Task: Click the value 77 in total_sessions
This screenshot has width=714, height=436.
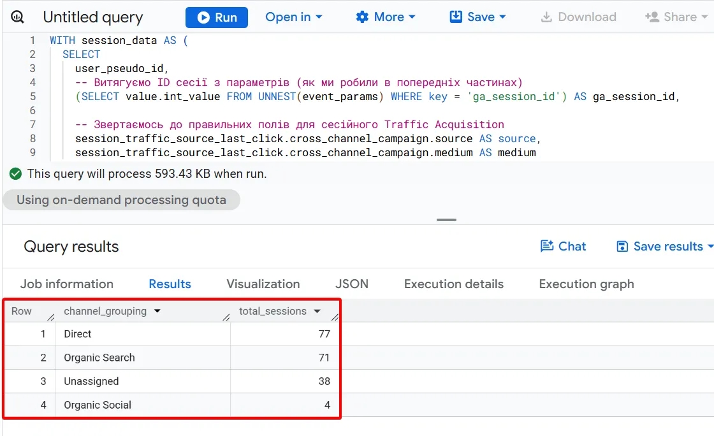Action: pyautogui.click(x=324, y=334)
